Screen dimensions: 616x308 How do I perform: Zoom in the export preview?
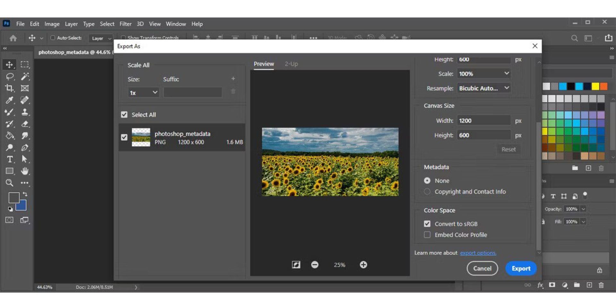pyautogui.click(x=363, y=265)
